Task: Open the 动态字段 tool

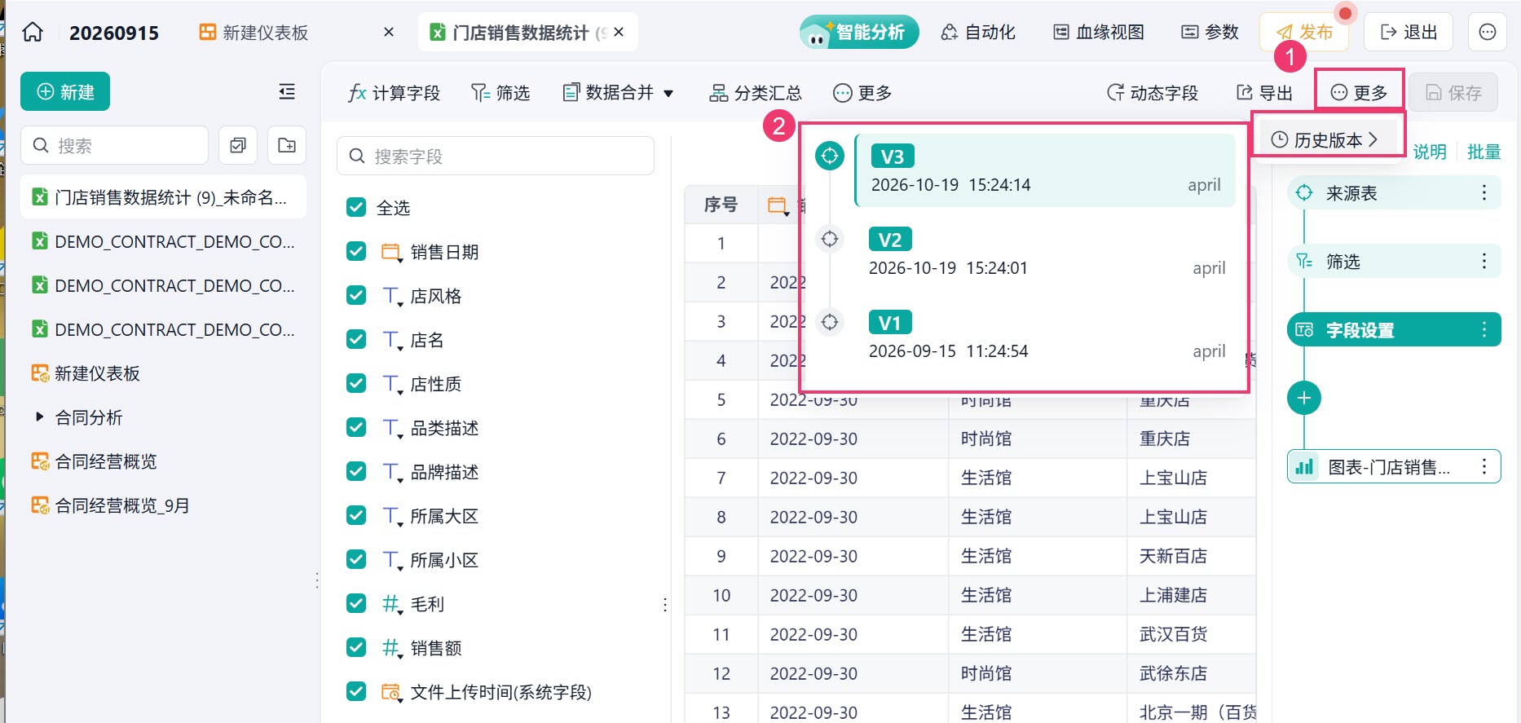Action: click(x=1152, y=92)
